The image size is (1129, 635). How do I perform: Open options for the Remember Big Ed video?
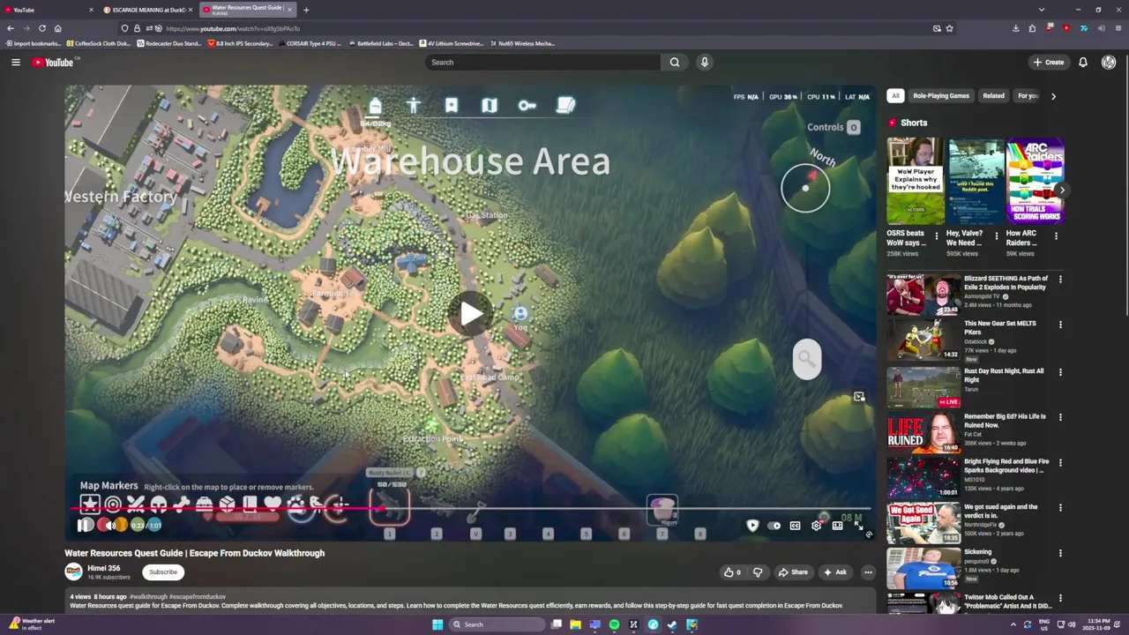(1060, 417)
